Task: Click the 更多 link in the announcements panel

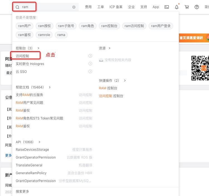Action: pos(8,155)
